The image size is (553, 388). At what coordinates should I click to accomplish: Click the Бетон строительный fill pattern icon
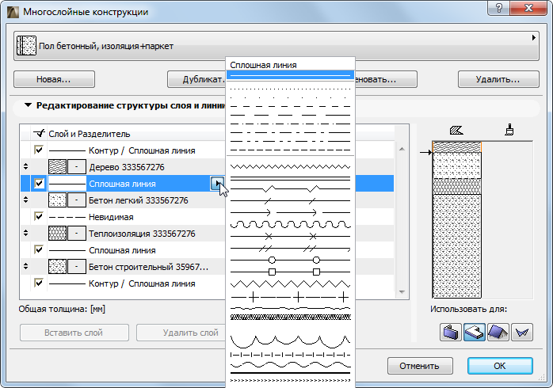click(57, 267)
